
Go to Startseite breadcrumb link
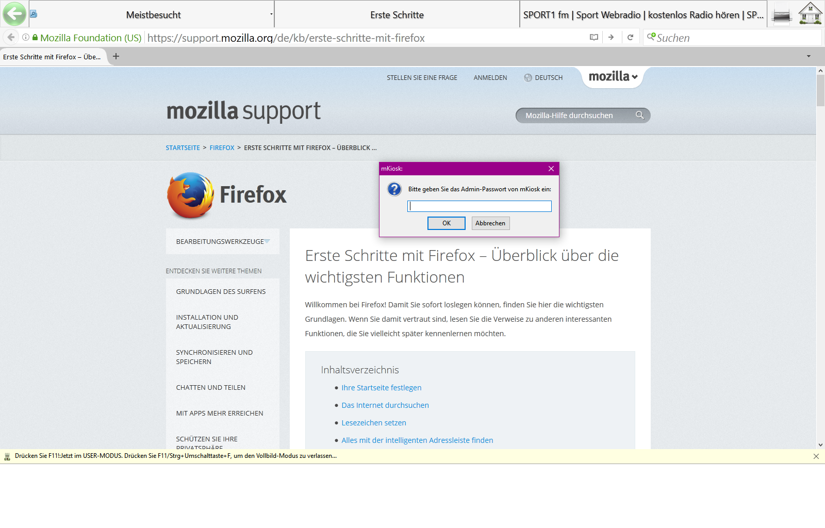pos(183,148)
